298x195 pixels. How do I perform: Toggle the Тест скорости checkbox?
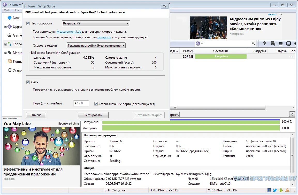28,23
